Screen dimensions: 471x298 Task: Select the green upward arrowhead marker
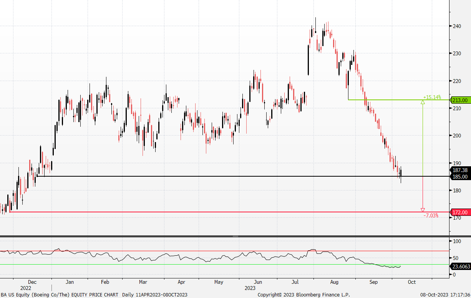pos(423,102)
